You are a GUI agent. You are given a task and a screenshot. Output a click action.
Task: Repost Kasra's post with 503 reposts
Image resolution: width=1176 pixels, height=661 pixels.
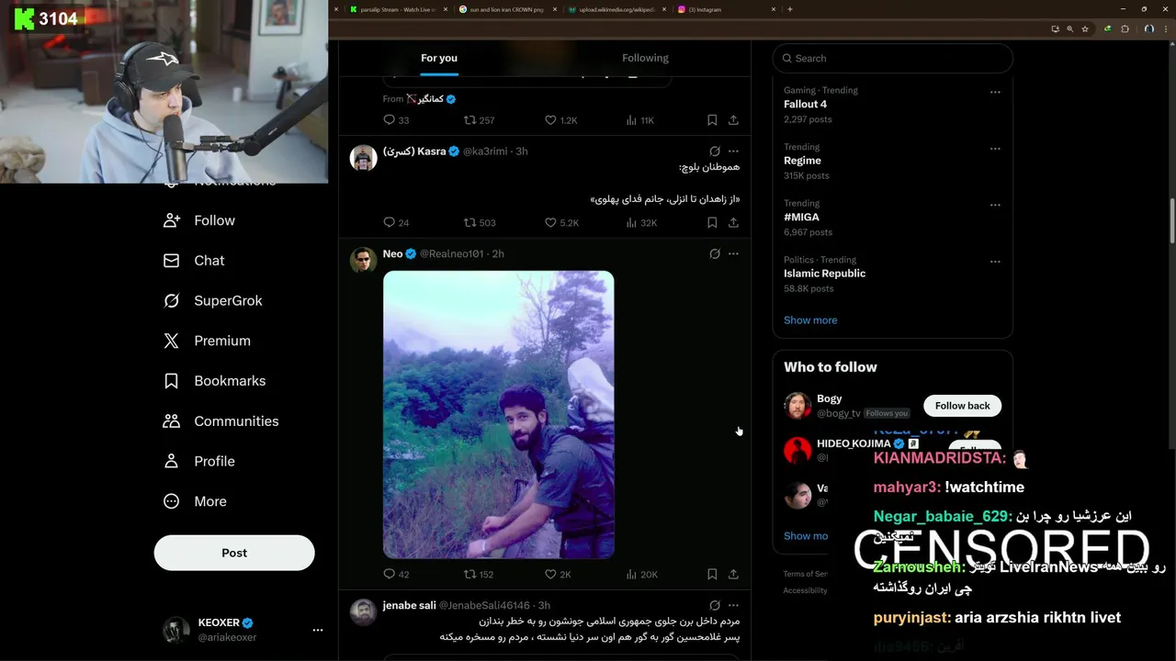[480, 222]
